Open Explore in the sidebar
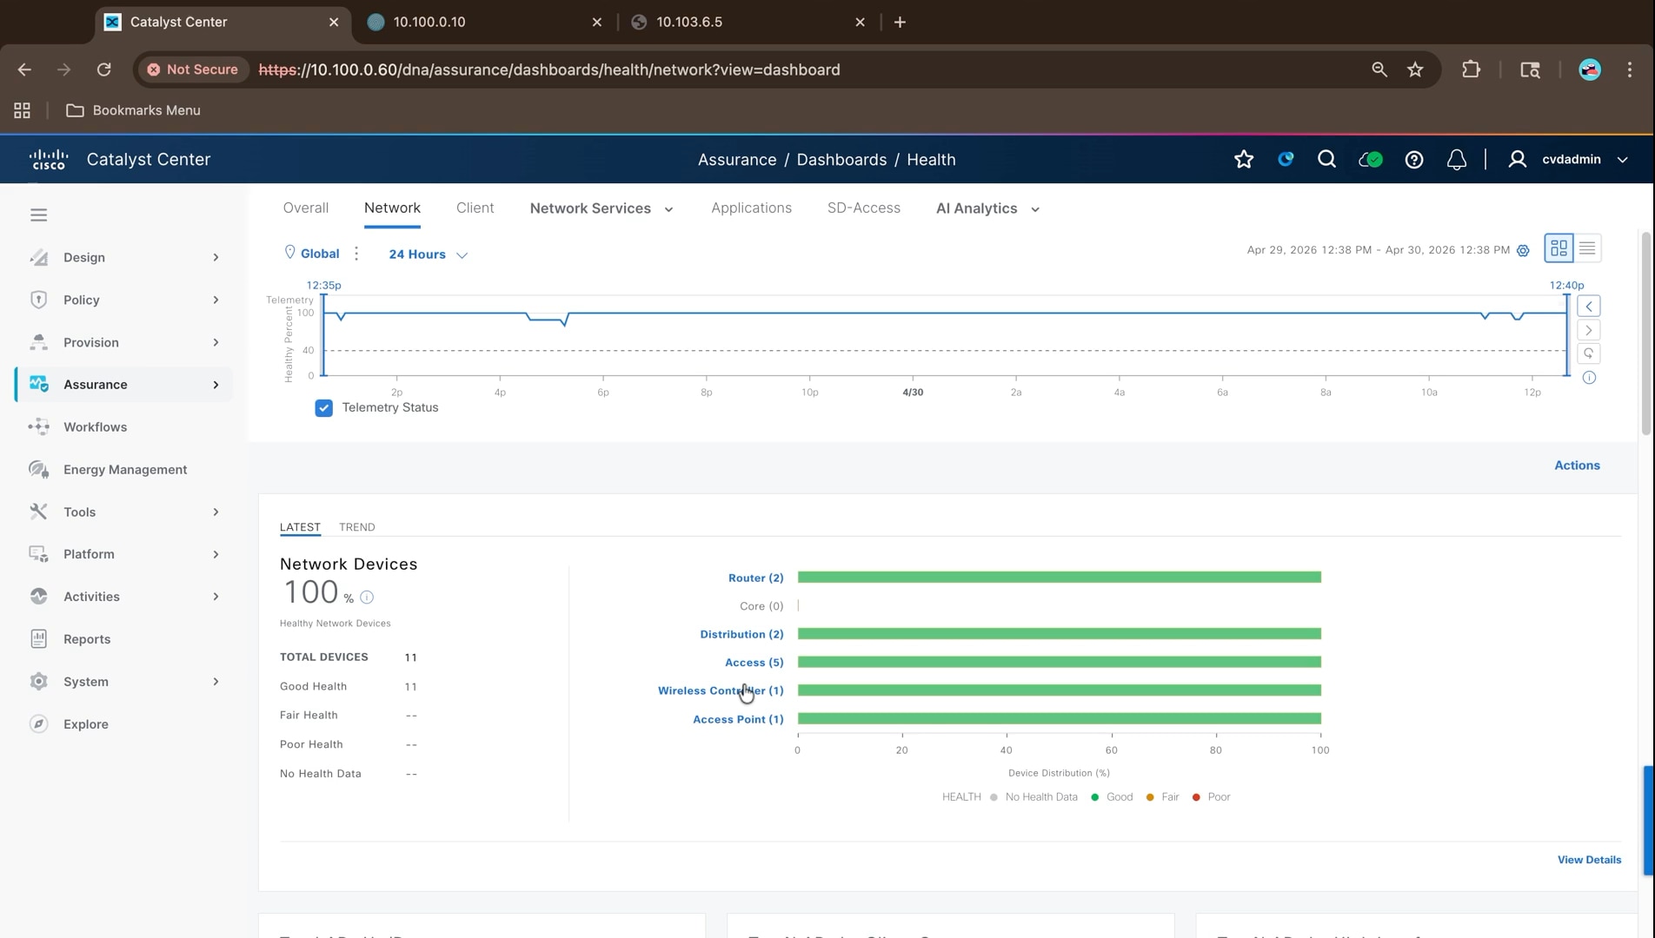This screenshot has height=938, width=1655. pyautogui.click(x=123, y=724)
